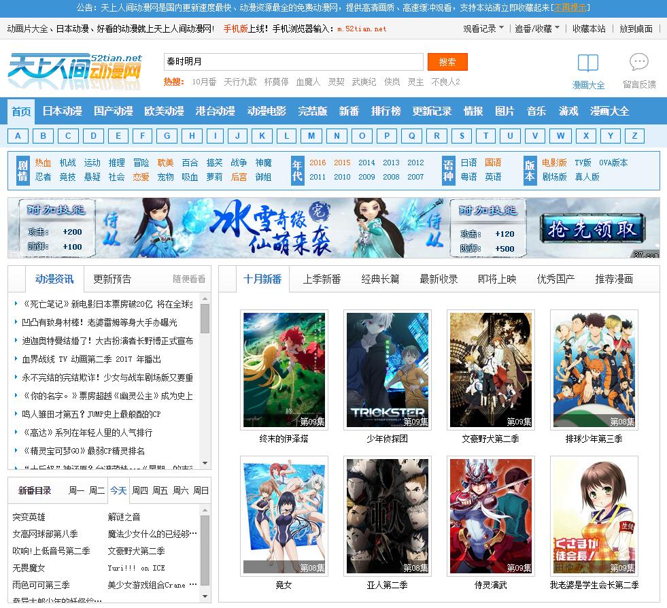Open the 排行榜 nav item
Viewport: 667px width, 608px height.
pyautogui.click(x=386, y=111)
